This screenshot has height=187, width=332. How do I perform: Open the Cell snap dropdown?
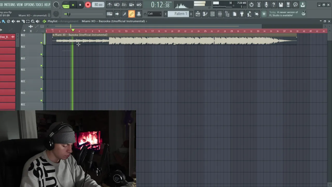(154, 14)
